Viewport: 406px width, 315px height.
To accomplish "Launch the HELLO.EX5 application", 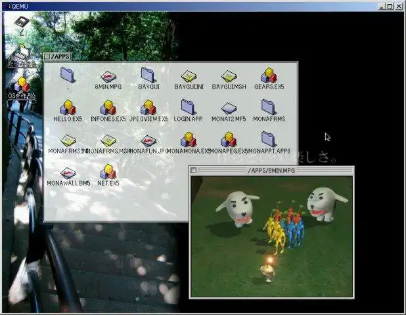I will tap(68, 108).
